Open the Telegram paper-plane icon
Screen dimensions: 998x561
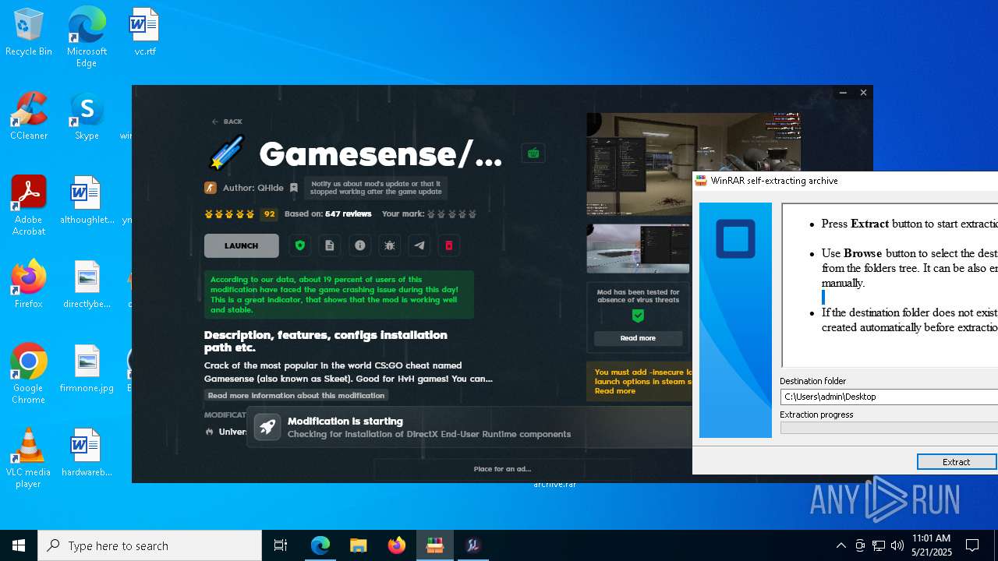[419, 245]
